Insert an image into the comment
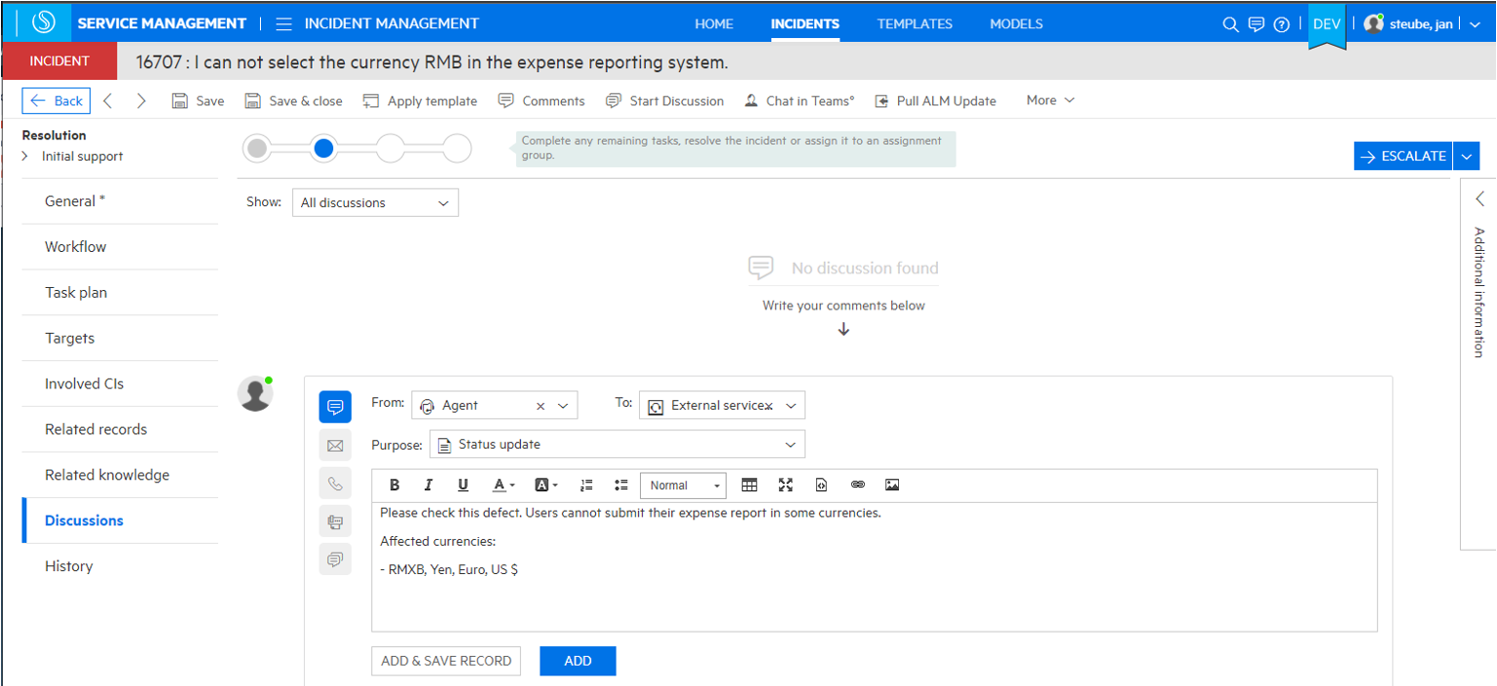Viewport: 1497px width, 686px height. [x=893, y=484]
